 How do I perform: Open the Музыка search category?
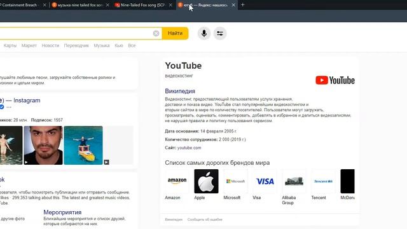click(102, 45)
